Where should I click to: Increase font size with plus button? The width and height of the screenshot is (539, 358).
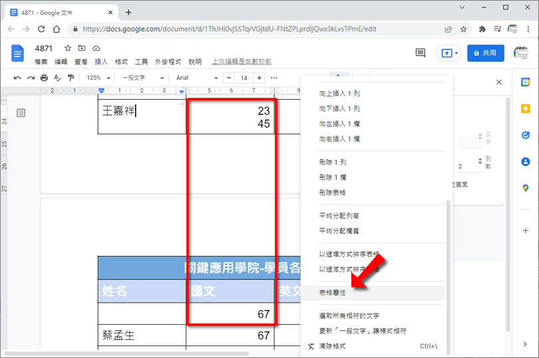tap(260, 78)
